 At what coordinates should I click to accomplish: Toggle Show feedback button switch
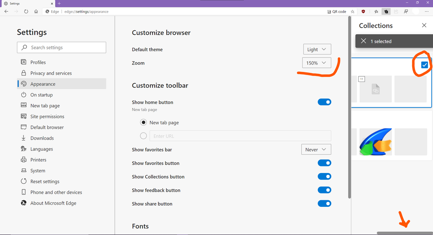pyautogui.click(x=325, y=190)
